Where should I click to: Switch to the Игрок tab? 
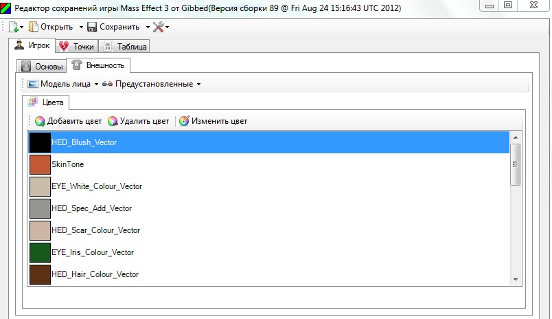32,45
